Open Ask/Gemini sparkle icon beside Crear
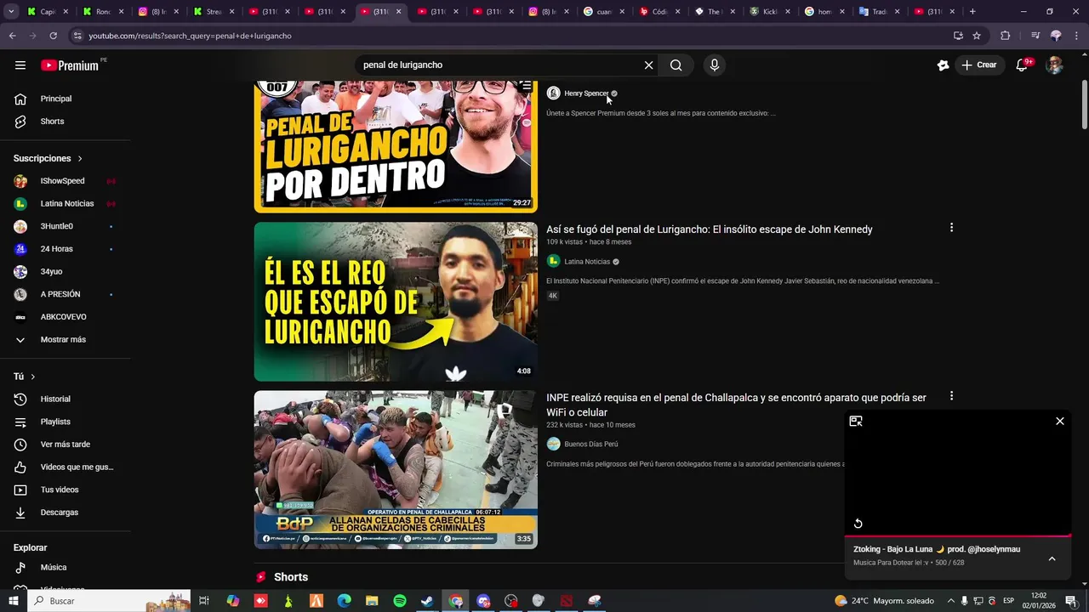 pyautogui.click(x=943, y=65)
